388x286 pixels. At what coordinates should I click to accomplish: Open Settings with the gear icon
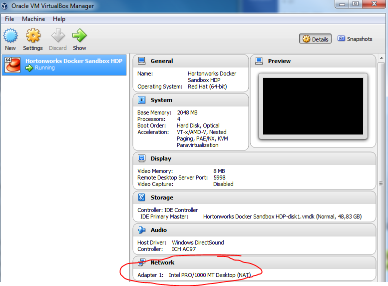click(33, 35)
